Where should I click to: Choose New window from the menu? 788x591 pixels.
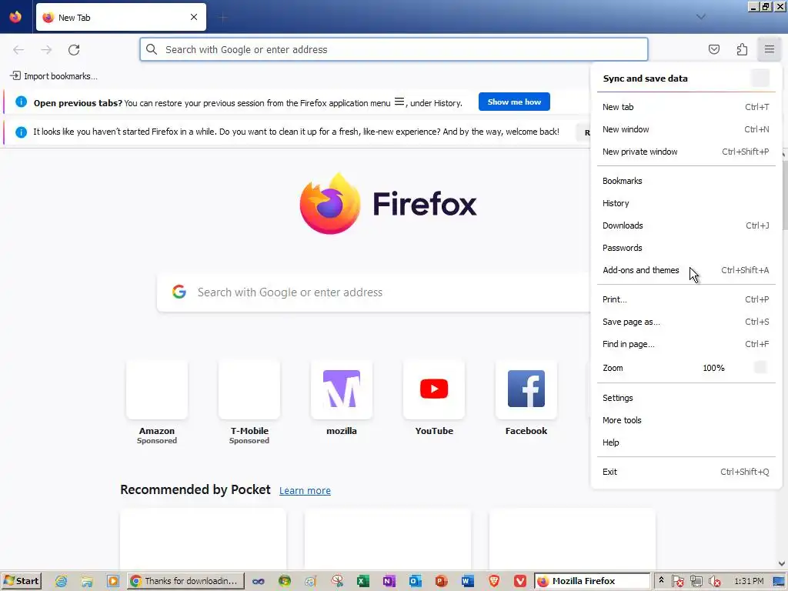tap(686, 129)
